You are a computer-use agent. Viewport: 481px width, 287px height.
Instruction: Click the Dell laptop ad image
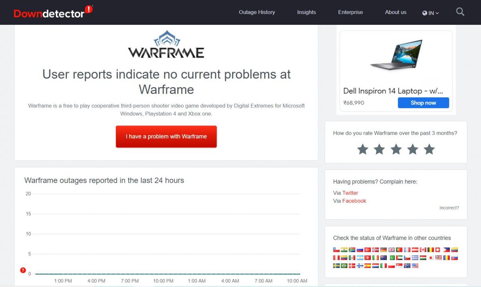click(x=396, y=55)
